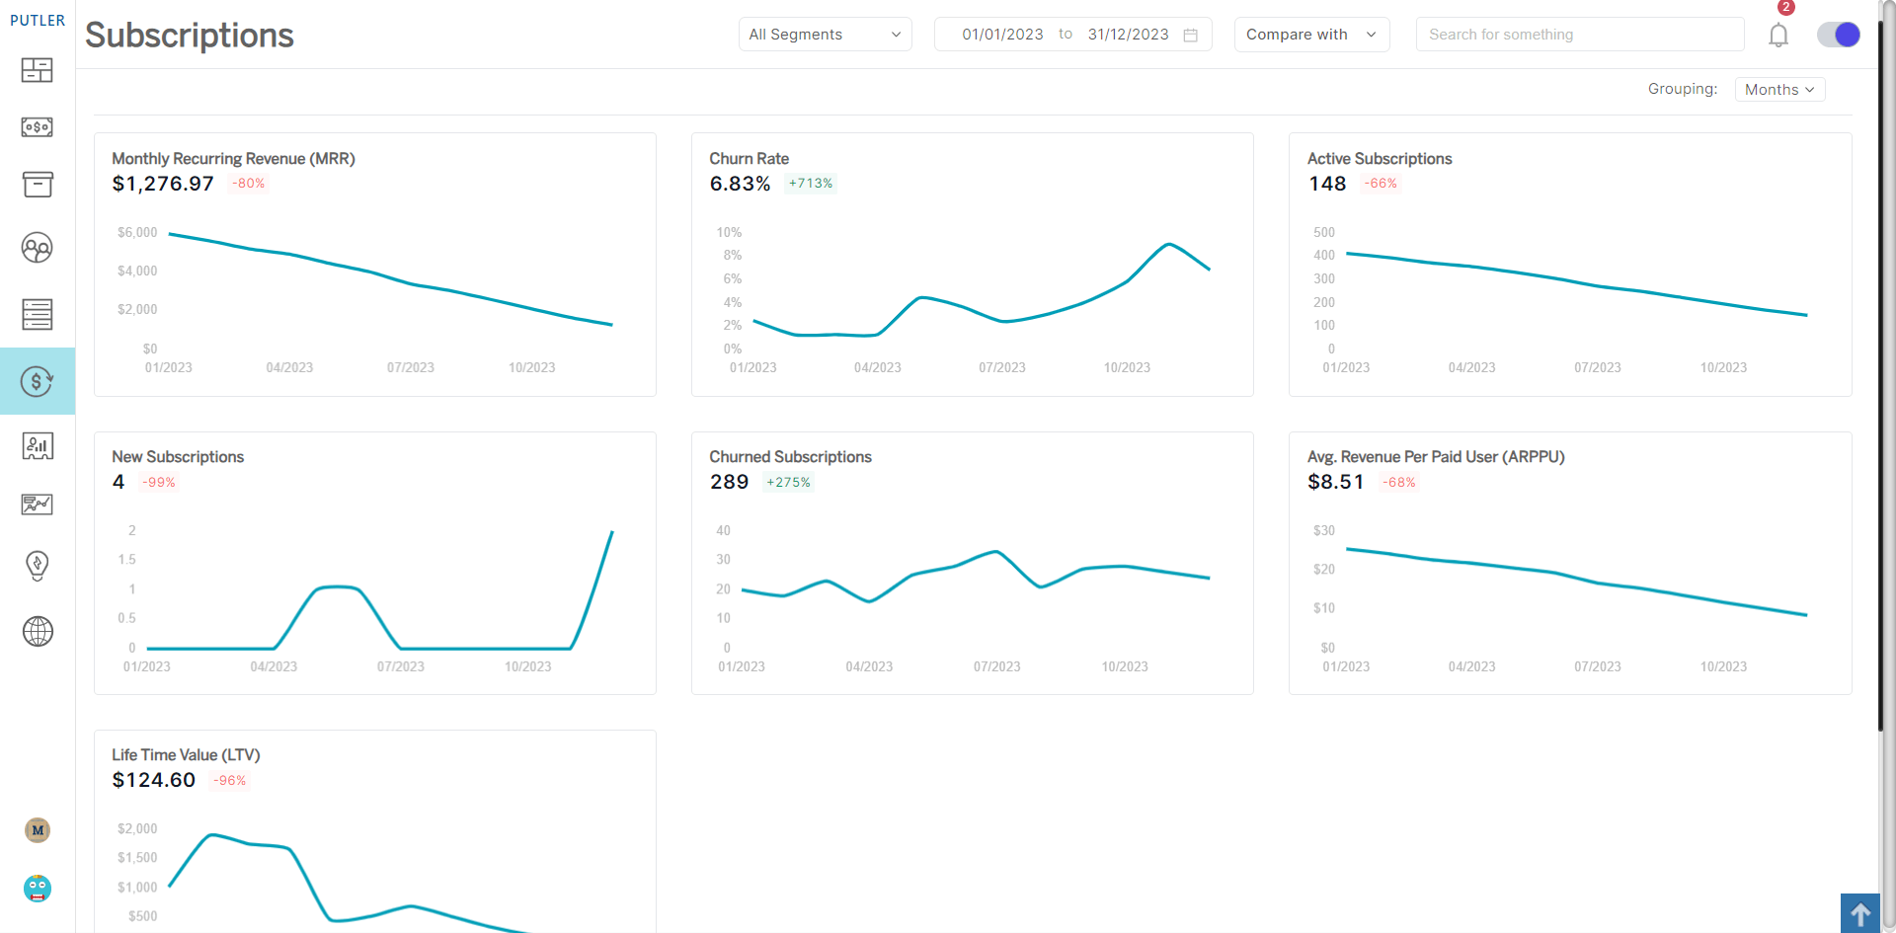1896x933 pixels.
Task: Expand the Compare with dropdown
Action: point(1311,35)
